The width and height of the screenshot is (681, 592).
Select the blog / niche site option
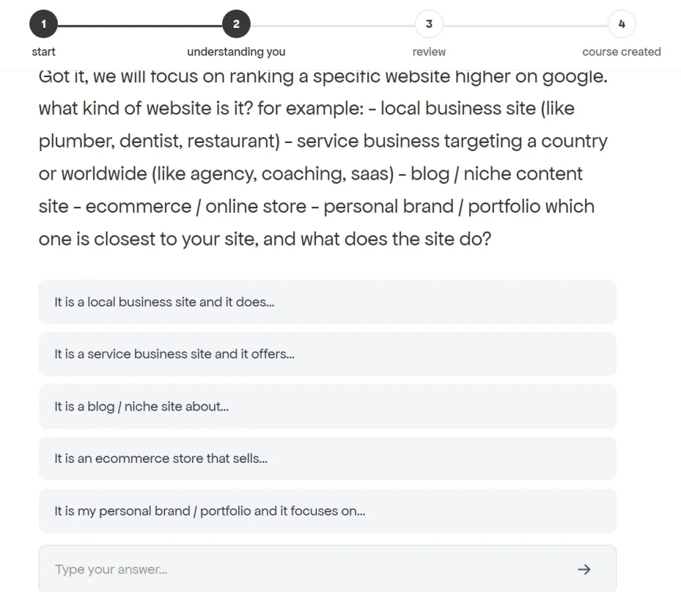click(x=328, y=406)
